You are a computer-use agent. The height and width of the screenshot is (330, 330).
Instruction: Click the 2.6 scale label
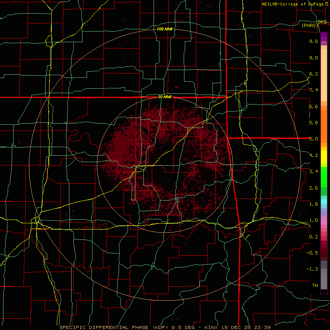coord(313,188)
